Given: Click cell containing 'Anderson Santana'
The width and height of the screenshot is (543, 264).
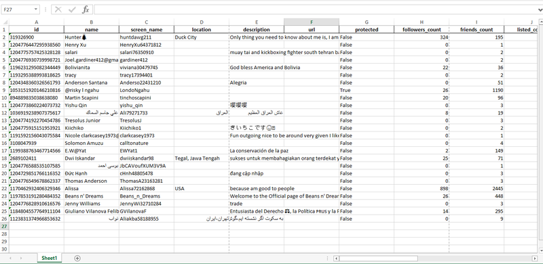Looking at the screenshot, I should 92,83.
